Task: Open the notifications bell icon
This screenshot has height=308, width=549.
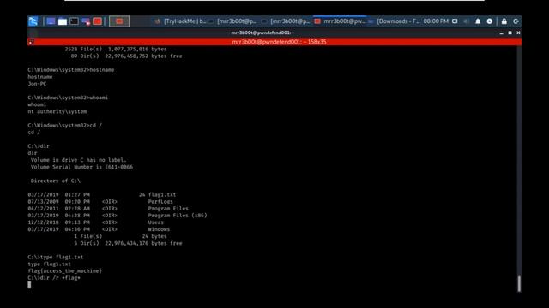Action: click(x=478, y=21)
